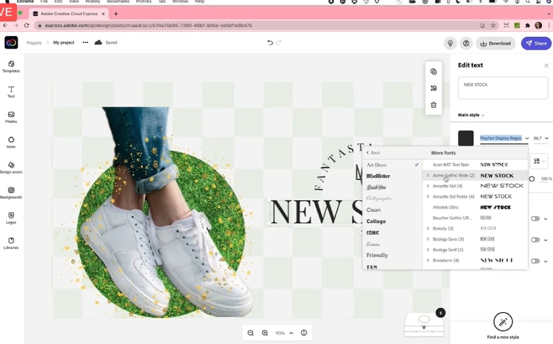Image resolution: width=553 pixels, height=344 pixels.
Task: Click the undo arrow
Action: point(270,43)
